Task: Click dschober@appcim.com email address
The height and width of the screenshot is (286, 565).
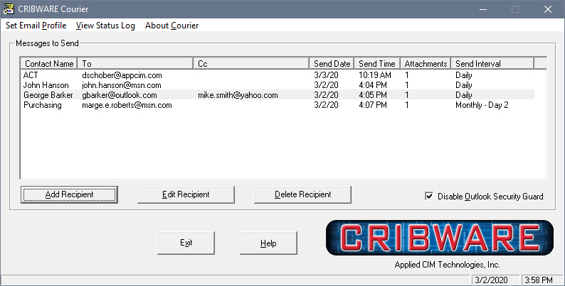Action: point(122,75)
